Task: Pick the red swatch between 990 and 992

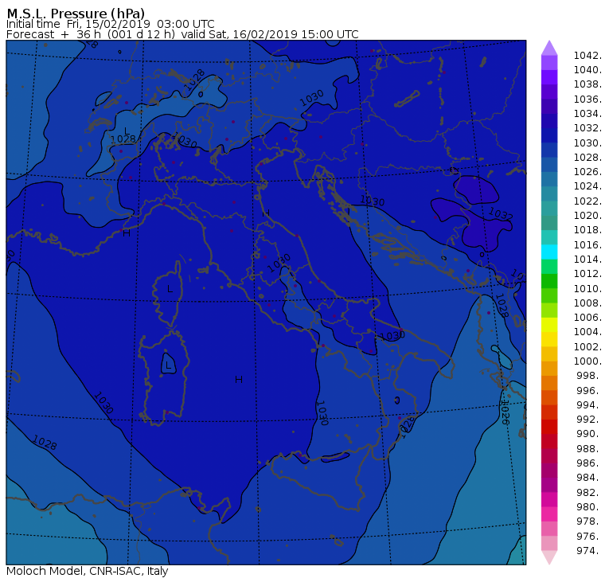Action: 549,427
